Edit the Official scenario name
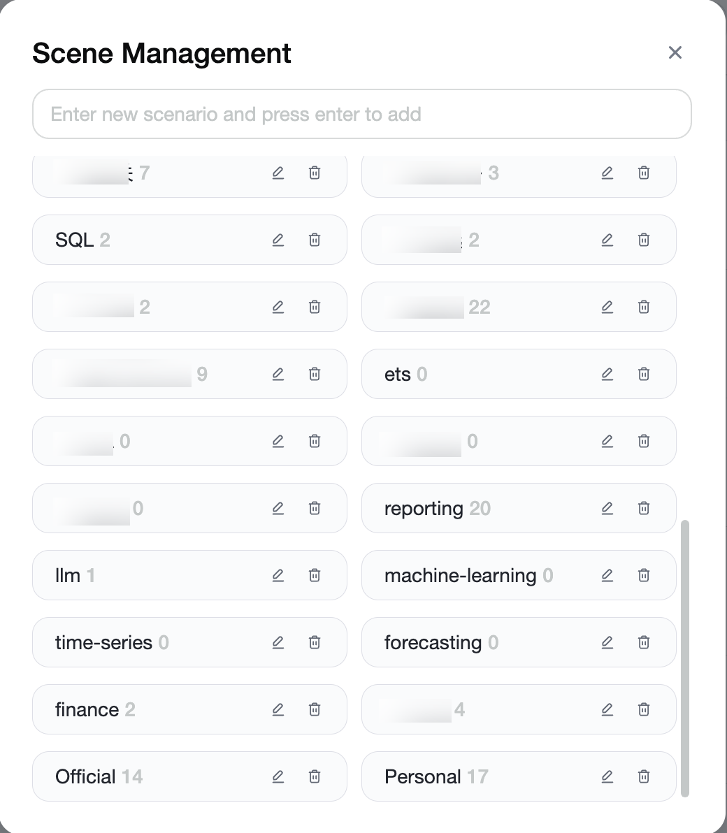This screenshot has height=833, width=727. pyautogui.click(x=278, y=776)
